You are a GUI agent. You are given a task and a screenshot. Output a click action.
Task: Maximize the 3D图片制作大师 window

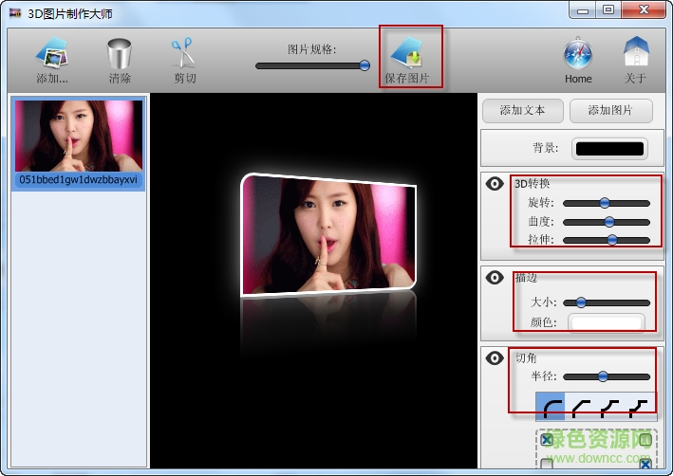click(608, 10)
